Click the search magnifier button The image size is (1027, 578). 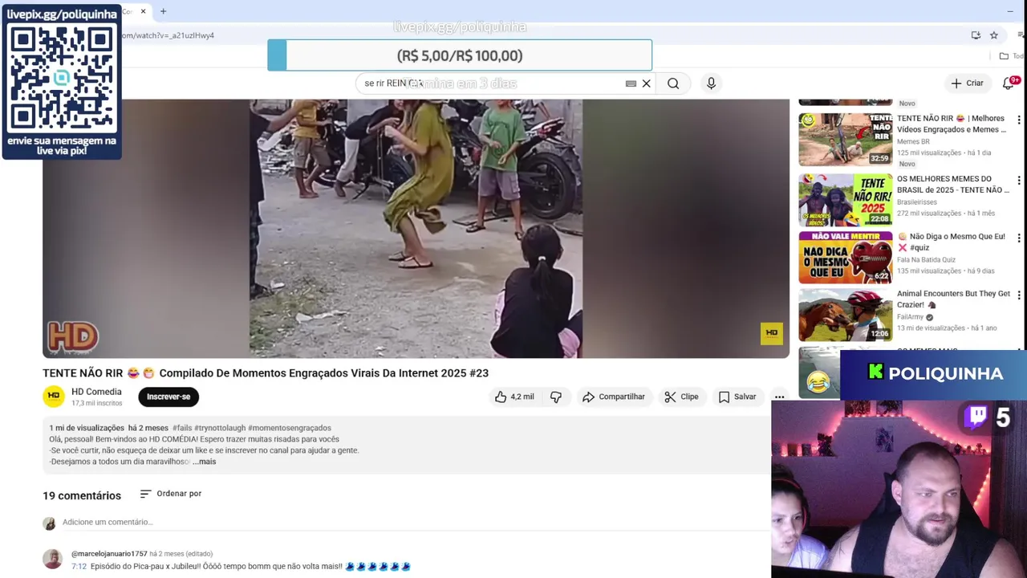click(673, 83)
